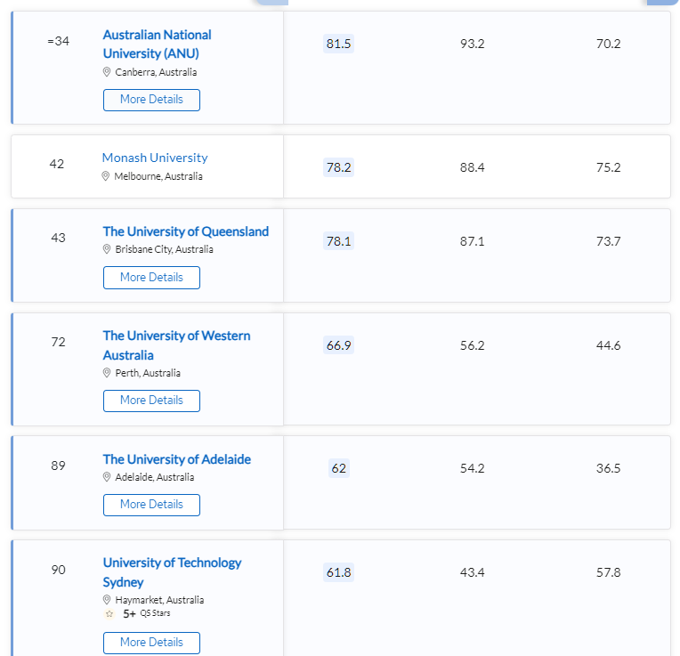Open More Details for University of Technology Sydney
The width and height of the screenshot is (680, 656).
[x=151, y=643]
